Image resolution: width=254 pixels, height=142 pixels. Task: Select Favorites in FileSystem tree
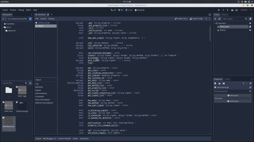pos(10,24)
